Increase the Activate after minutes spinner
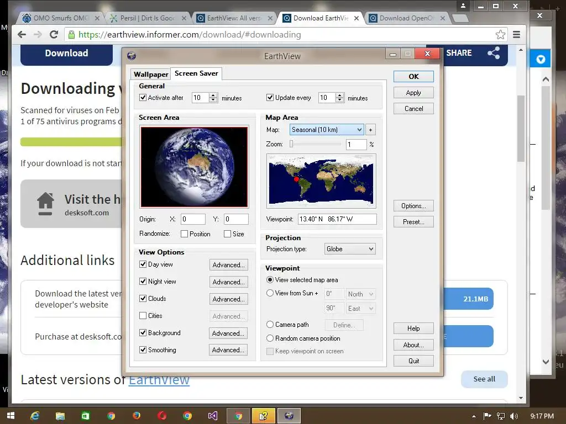Screen dimensions: 566x424 (213, 95)
